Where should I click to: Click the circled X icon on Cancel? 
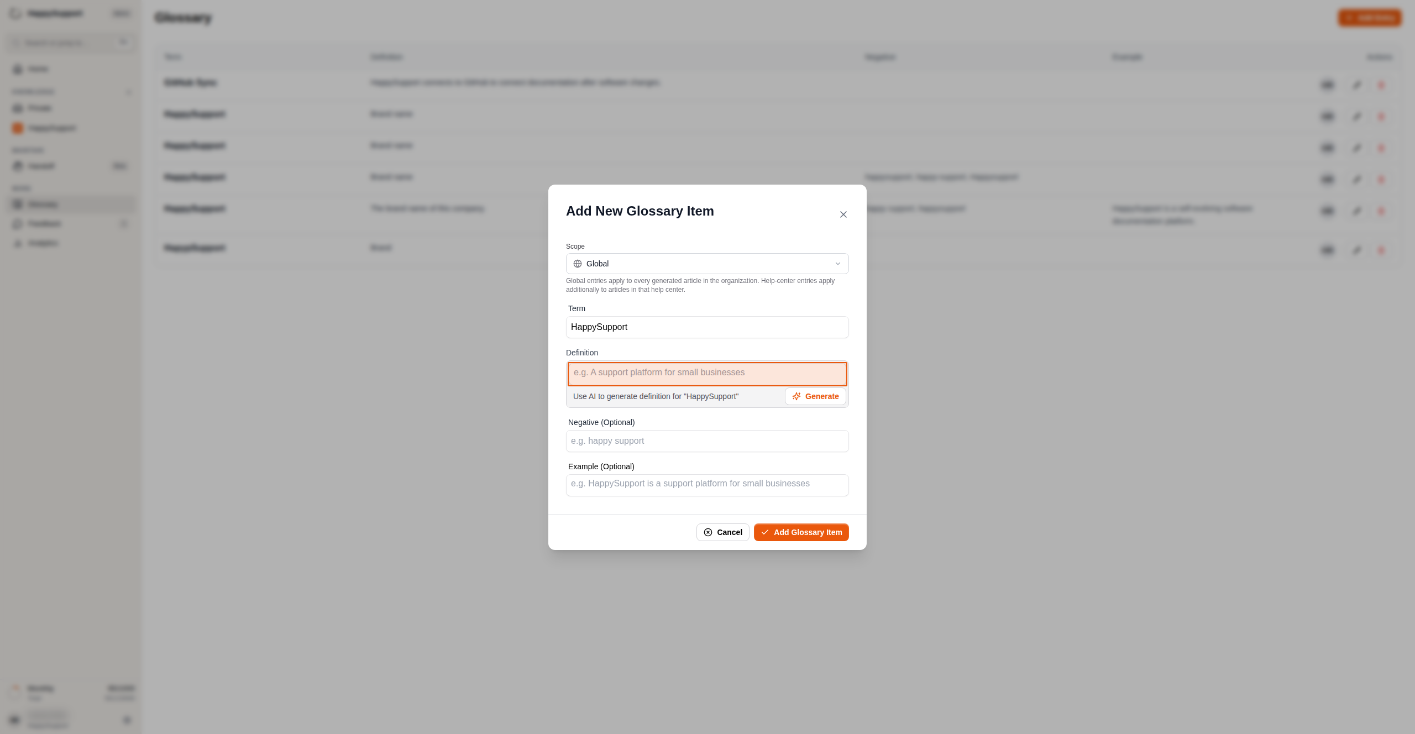pyautogui.click(x=708, y=532)
